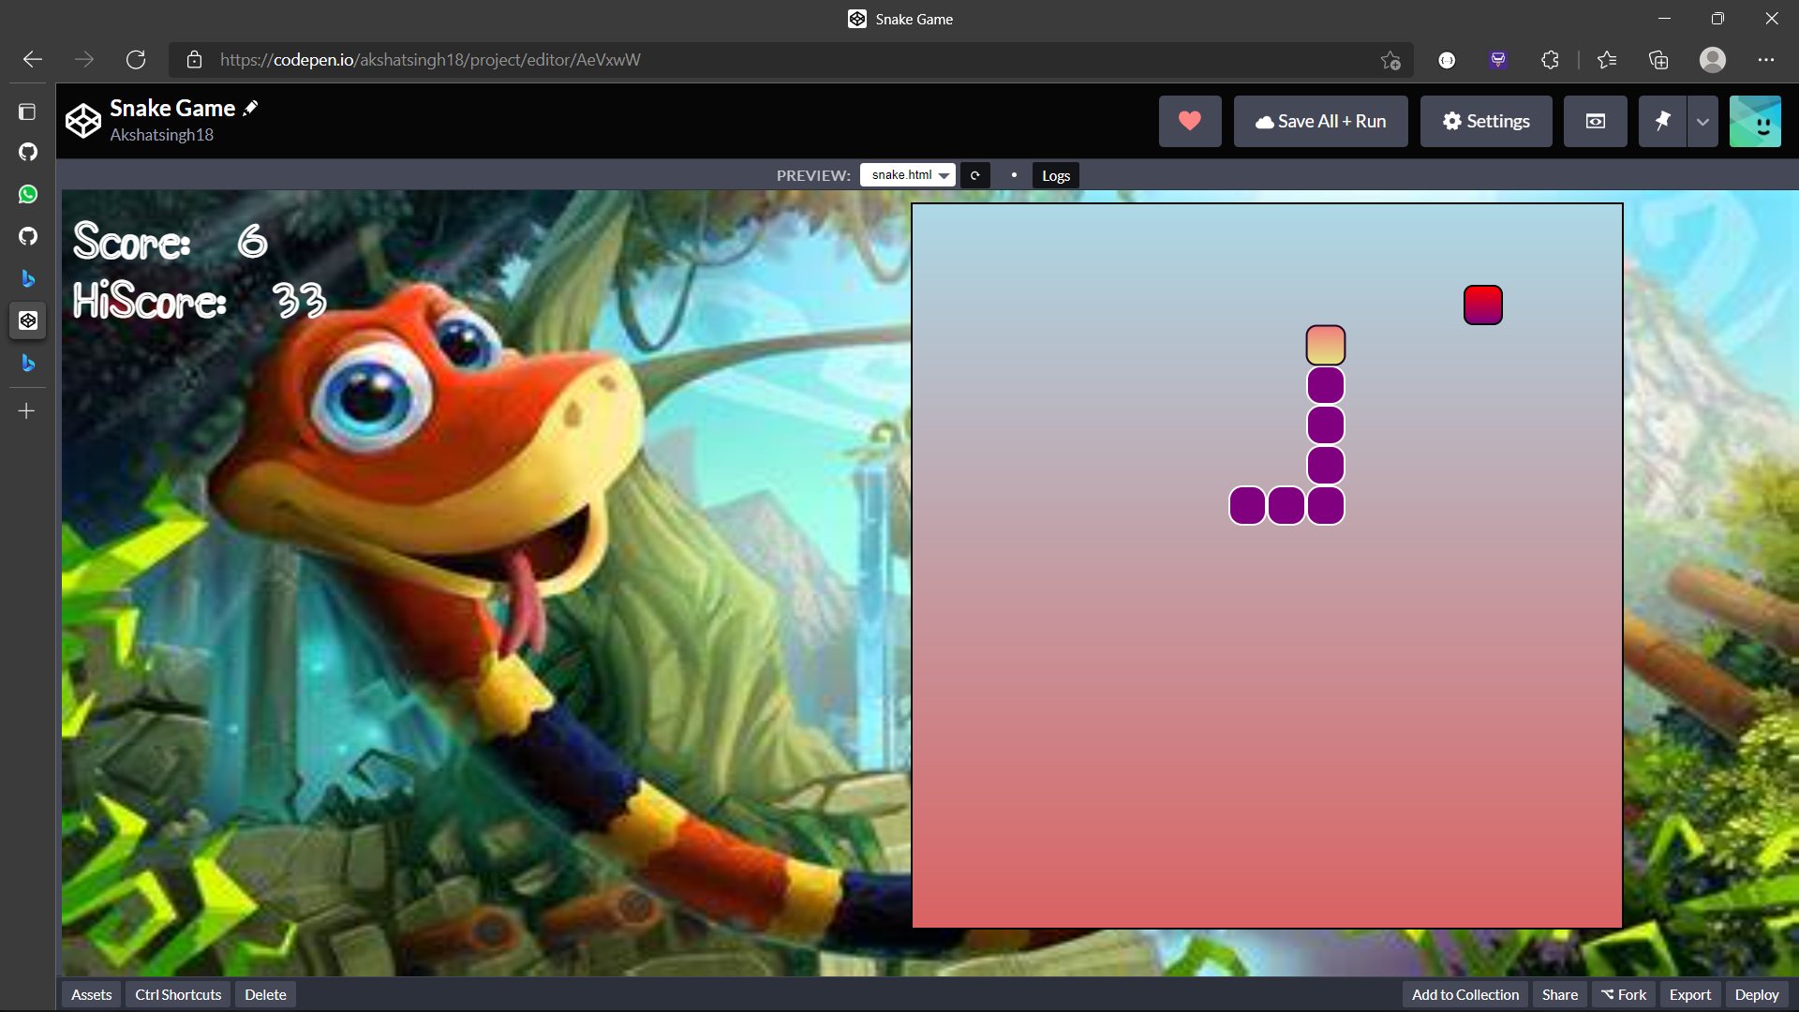Click the red food square

point(1482,305)
